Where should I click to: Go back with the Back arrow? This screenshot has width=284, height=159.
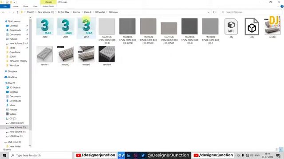[4, 12]
